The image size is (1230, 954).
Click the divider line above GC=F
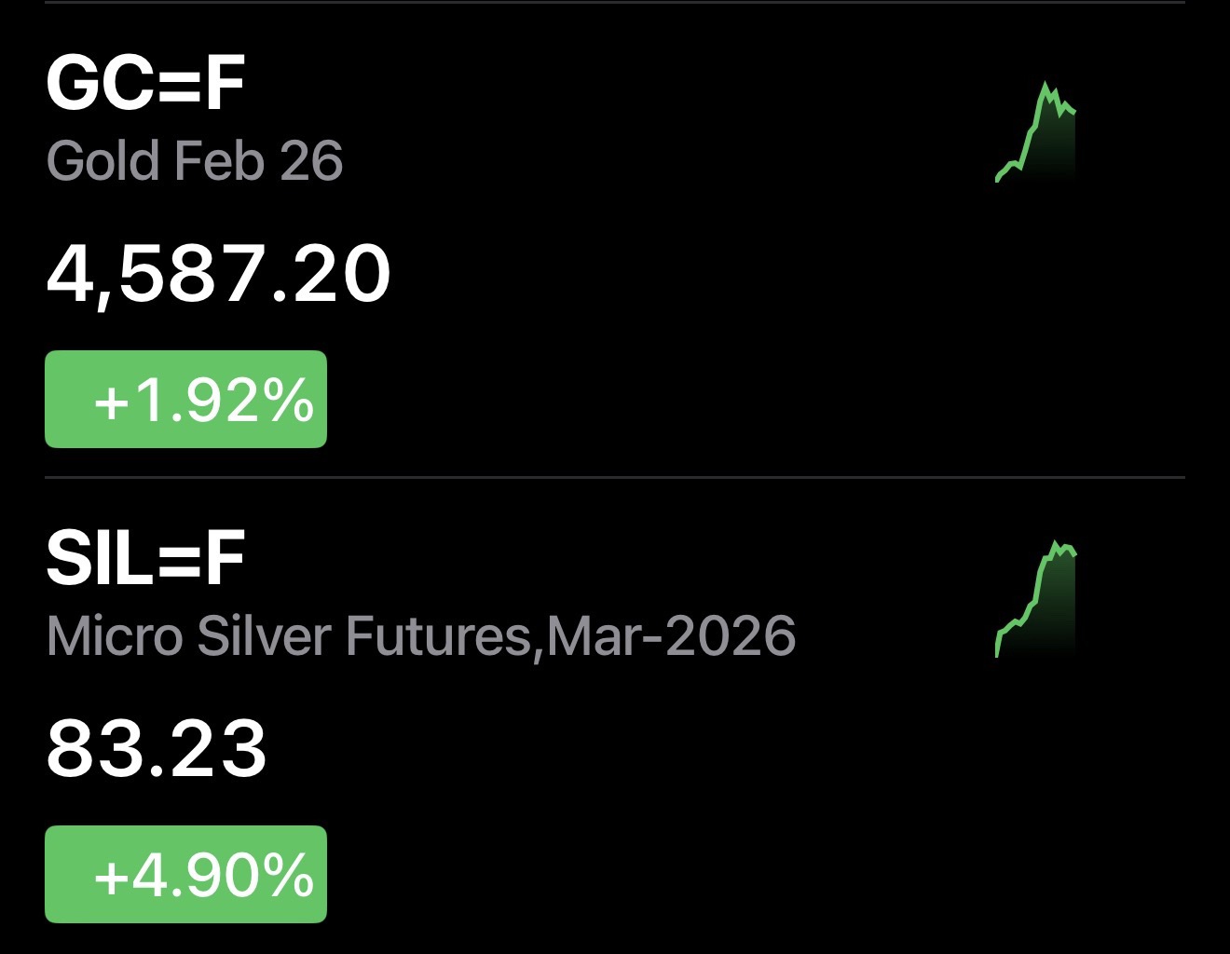[x=615, y=3]
